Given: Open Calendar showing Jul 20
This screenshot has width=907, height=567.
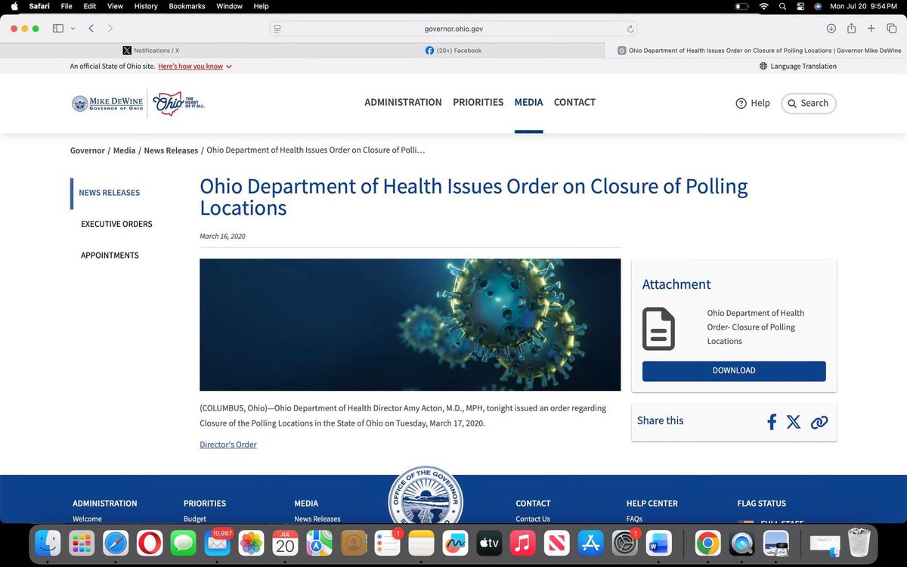Looking at the screenshot, I should [285, 543].
